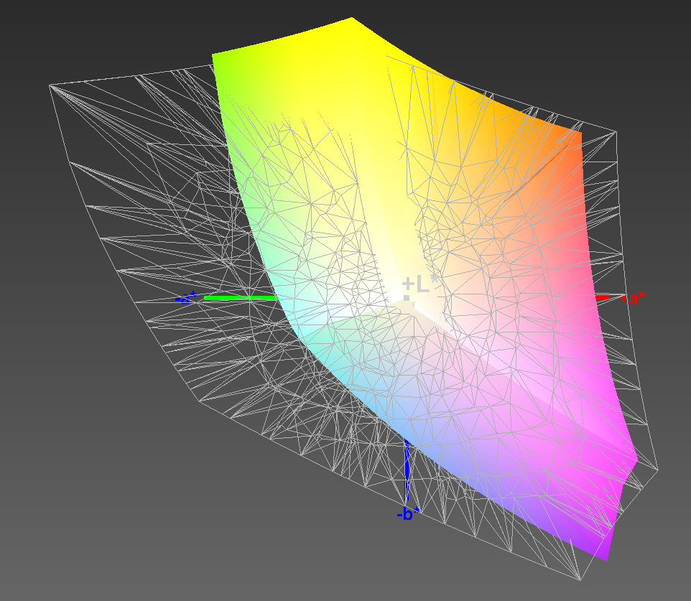The image size is (691, 601).
Task: Click the blue -a* axis label
Action: 185,298
